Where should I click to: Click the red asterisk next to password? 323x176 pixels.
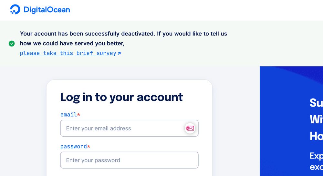(x=89, y=147)
